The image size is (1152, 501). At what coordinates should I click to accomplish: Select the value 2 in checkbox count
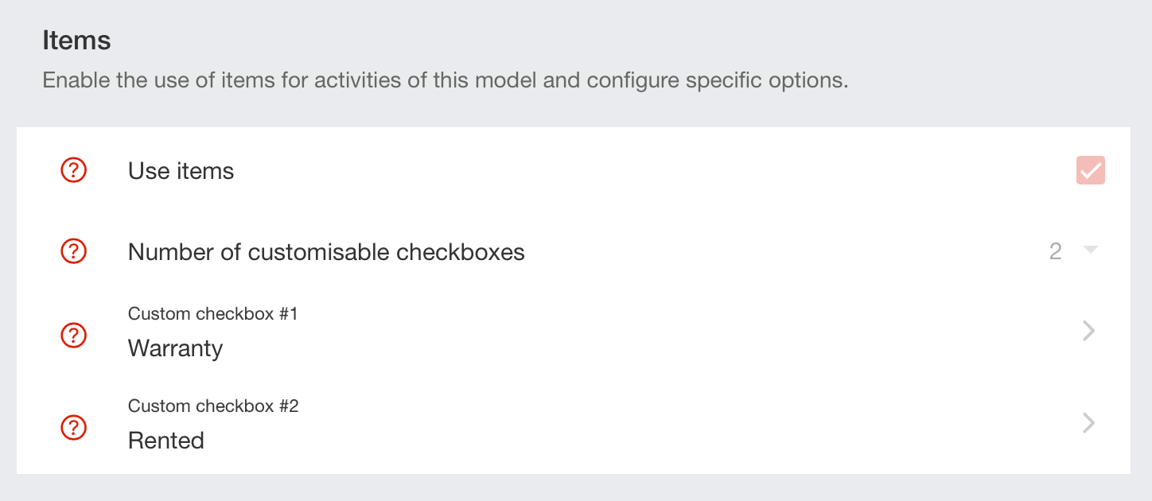click(x=1056, y=252)
